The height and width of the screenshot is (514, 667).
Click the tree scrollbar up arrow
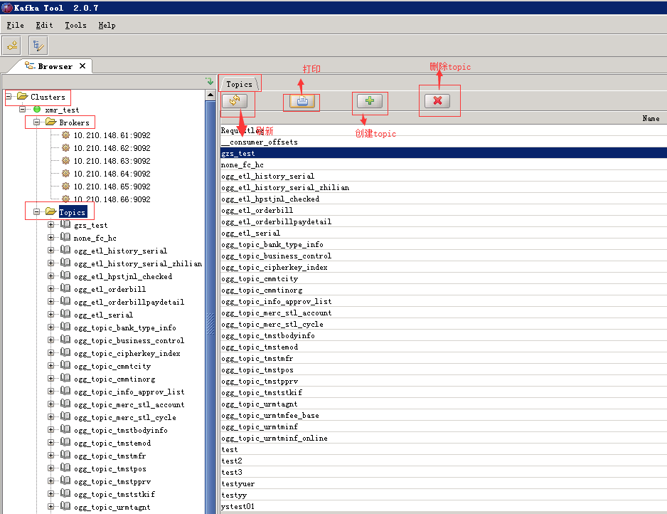click(x=210, y=95)
